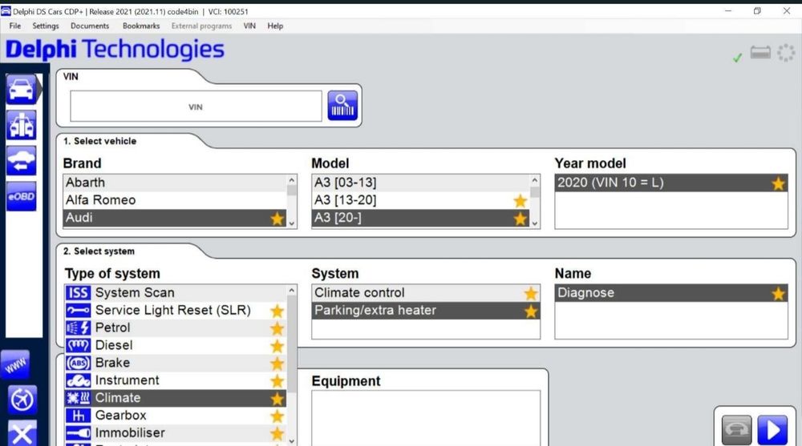Image resolution: width=802 pixels, height=446 pixels.
Task: Click the glow plug icon beside Diesel
Action: (x=79, y=345)
